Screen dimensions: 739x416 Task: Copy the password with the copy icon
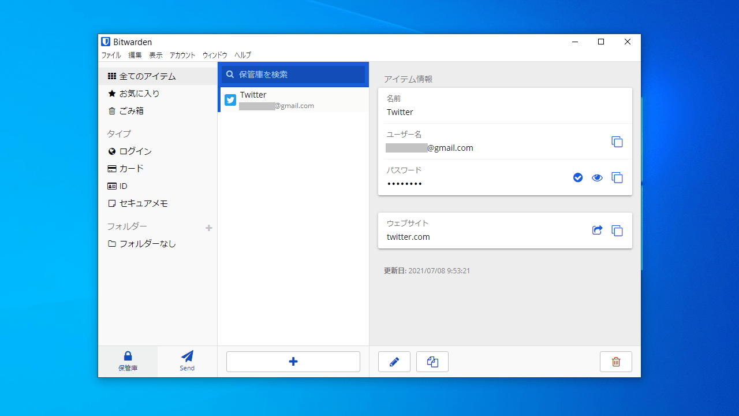point(617,177)
